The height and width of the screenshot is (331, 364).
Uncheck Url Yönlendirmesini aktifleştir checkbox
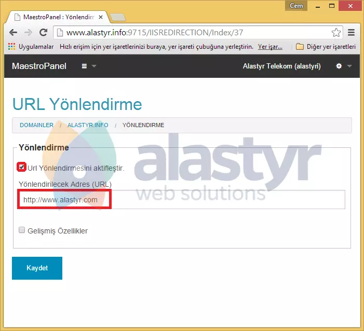coord(22,167)
